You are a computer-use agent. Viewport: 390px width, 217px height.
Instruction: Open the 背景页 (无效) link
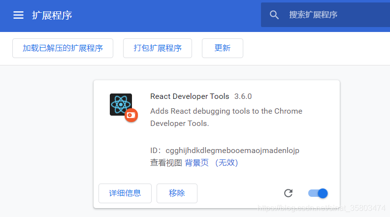[x=211, y=163]
